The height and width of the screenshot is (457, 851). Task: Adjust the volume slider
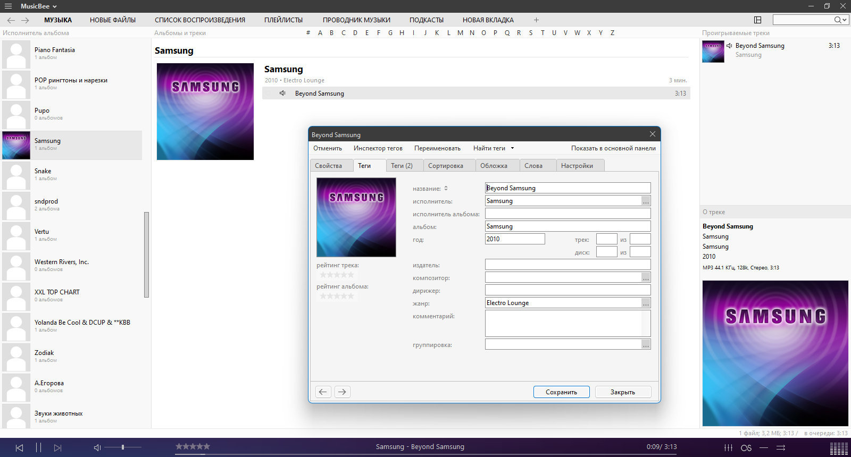(123, 447)
